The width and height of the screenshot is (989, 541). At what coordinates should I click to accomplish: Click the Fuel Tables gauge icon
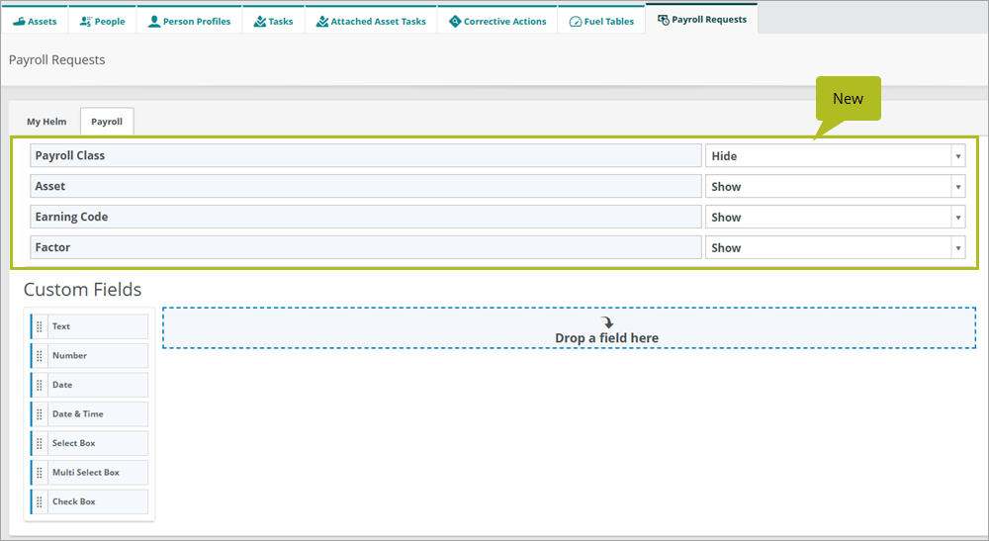(x=576, y=22)
